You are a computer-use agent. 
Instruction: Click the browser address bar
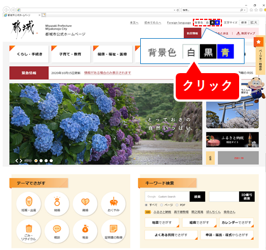click(95, 10)
